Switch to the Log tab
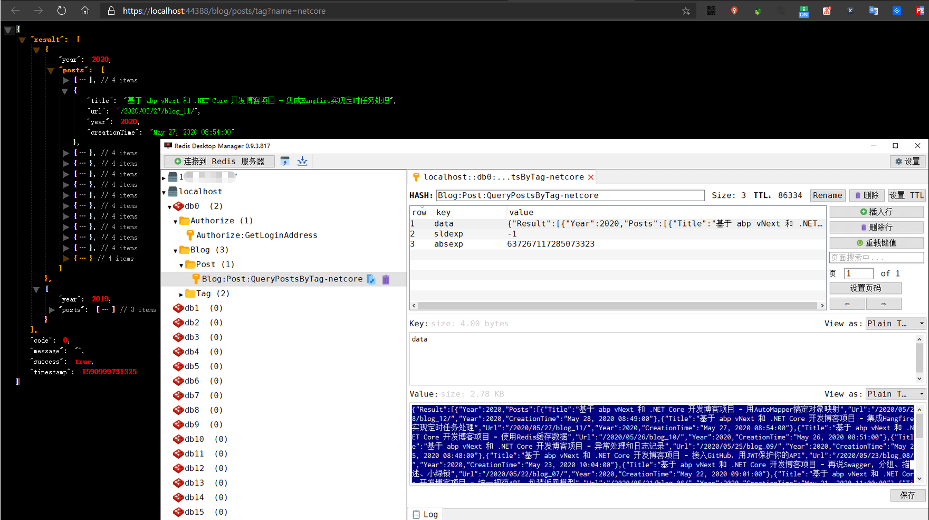Screen dimensions: 929x520 426,514
